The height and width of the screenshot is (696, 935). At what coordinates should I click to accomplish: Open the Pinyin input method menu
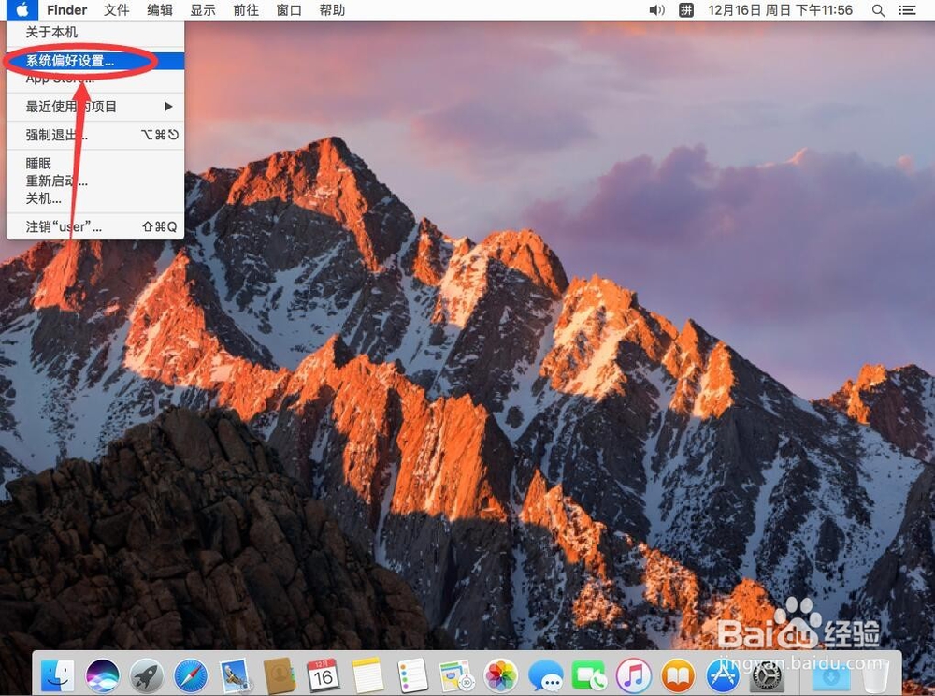[x=686, y=10]
